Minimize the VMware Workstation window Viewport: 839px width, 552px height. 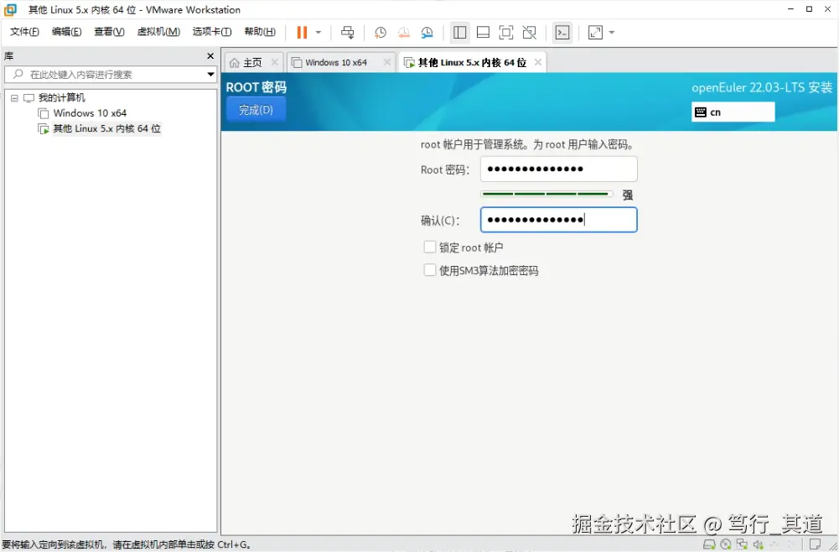click(791, 9)
